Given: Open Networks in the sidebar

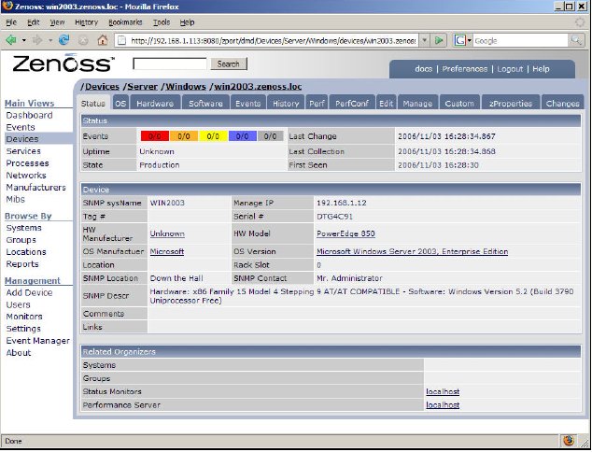Looking at the screenshot, I should [x=26, y=176].
